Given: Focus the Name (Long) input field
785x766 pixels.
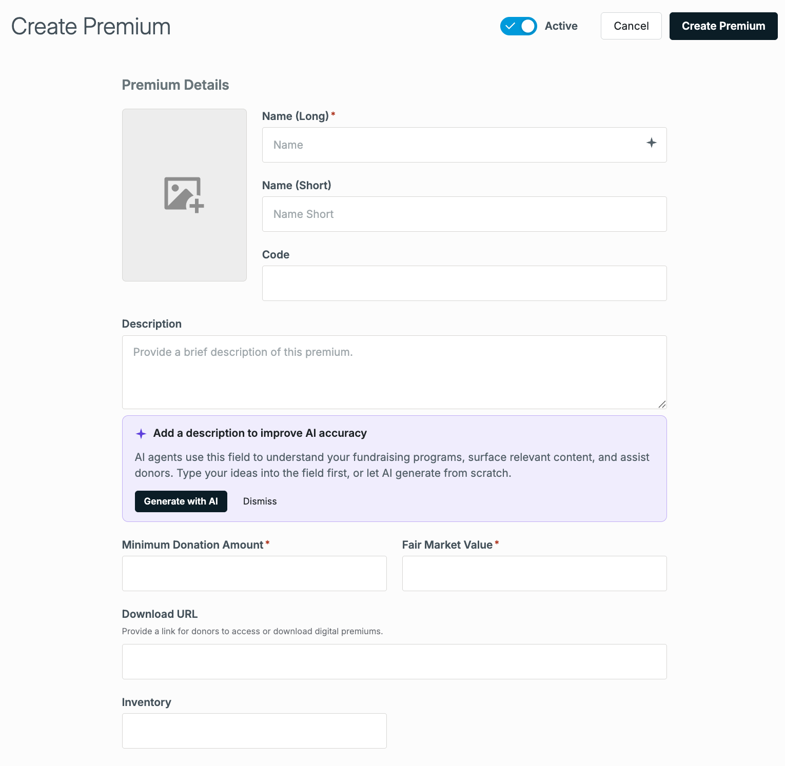Looking at the screenshot, I should (x=464, y=145).
